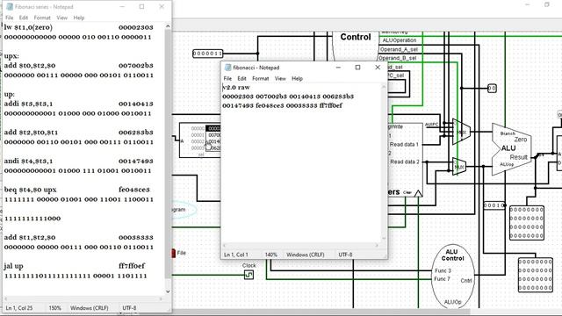This screenshot has width=562, height=316.
Task: Open View menu in Fibonacci series Notepad
Action: click(62, 18)
